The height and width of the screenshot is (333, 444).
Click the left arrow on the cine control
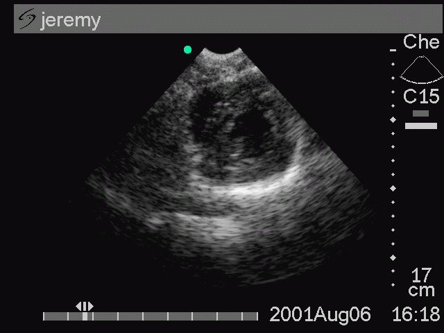coord(78,306)
